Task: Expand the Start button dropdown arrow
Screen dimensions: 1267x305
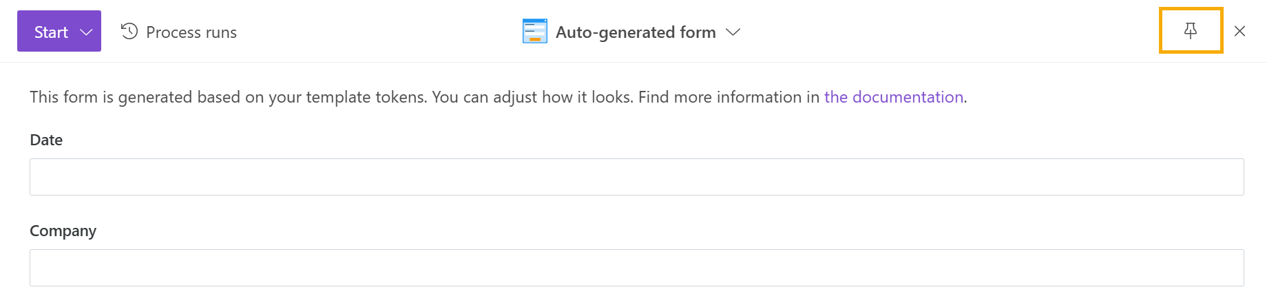Action: (86, 32)
